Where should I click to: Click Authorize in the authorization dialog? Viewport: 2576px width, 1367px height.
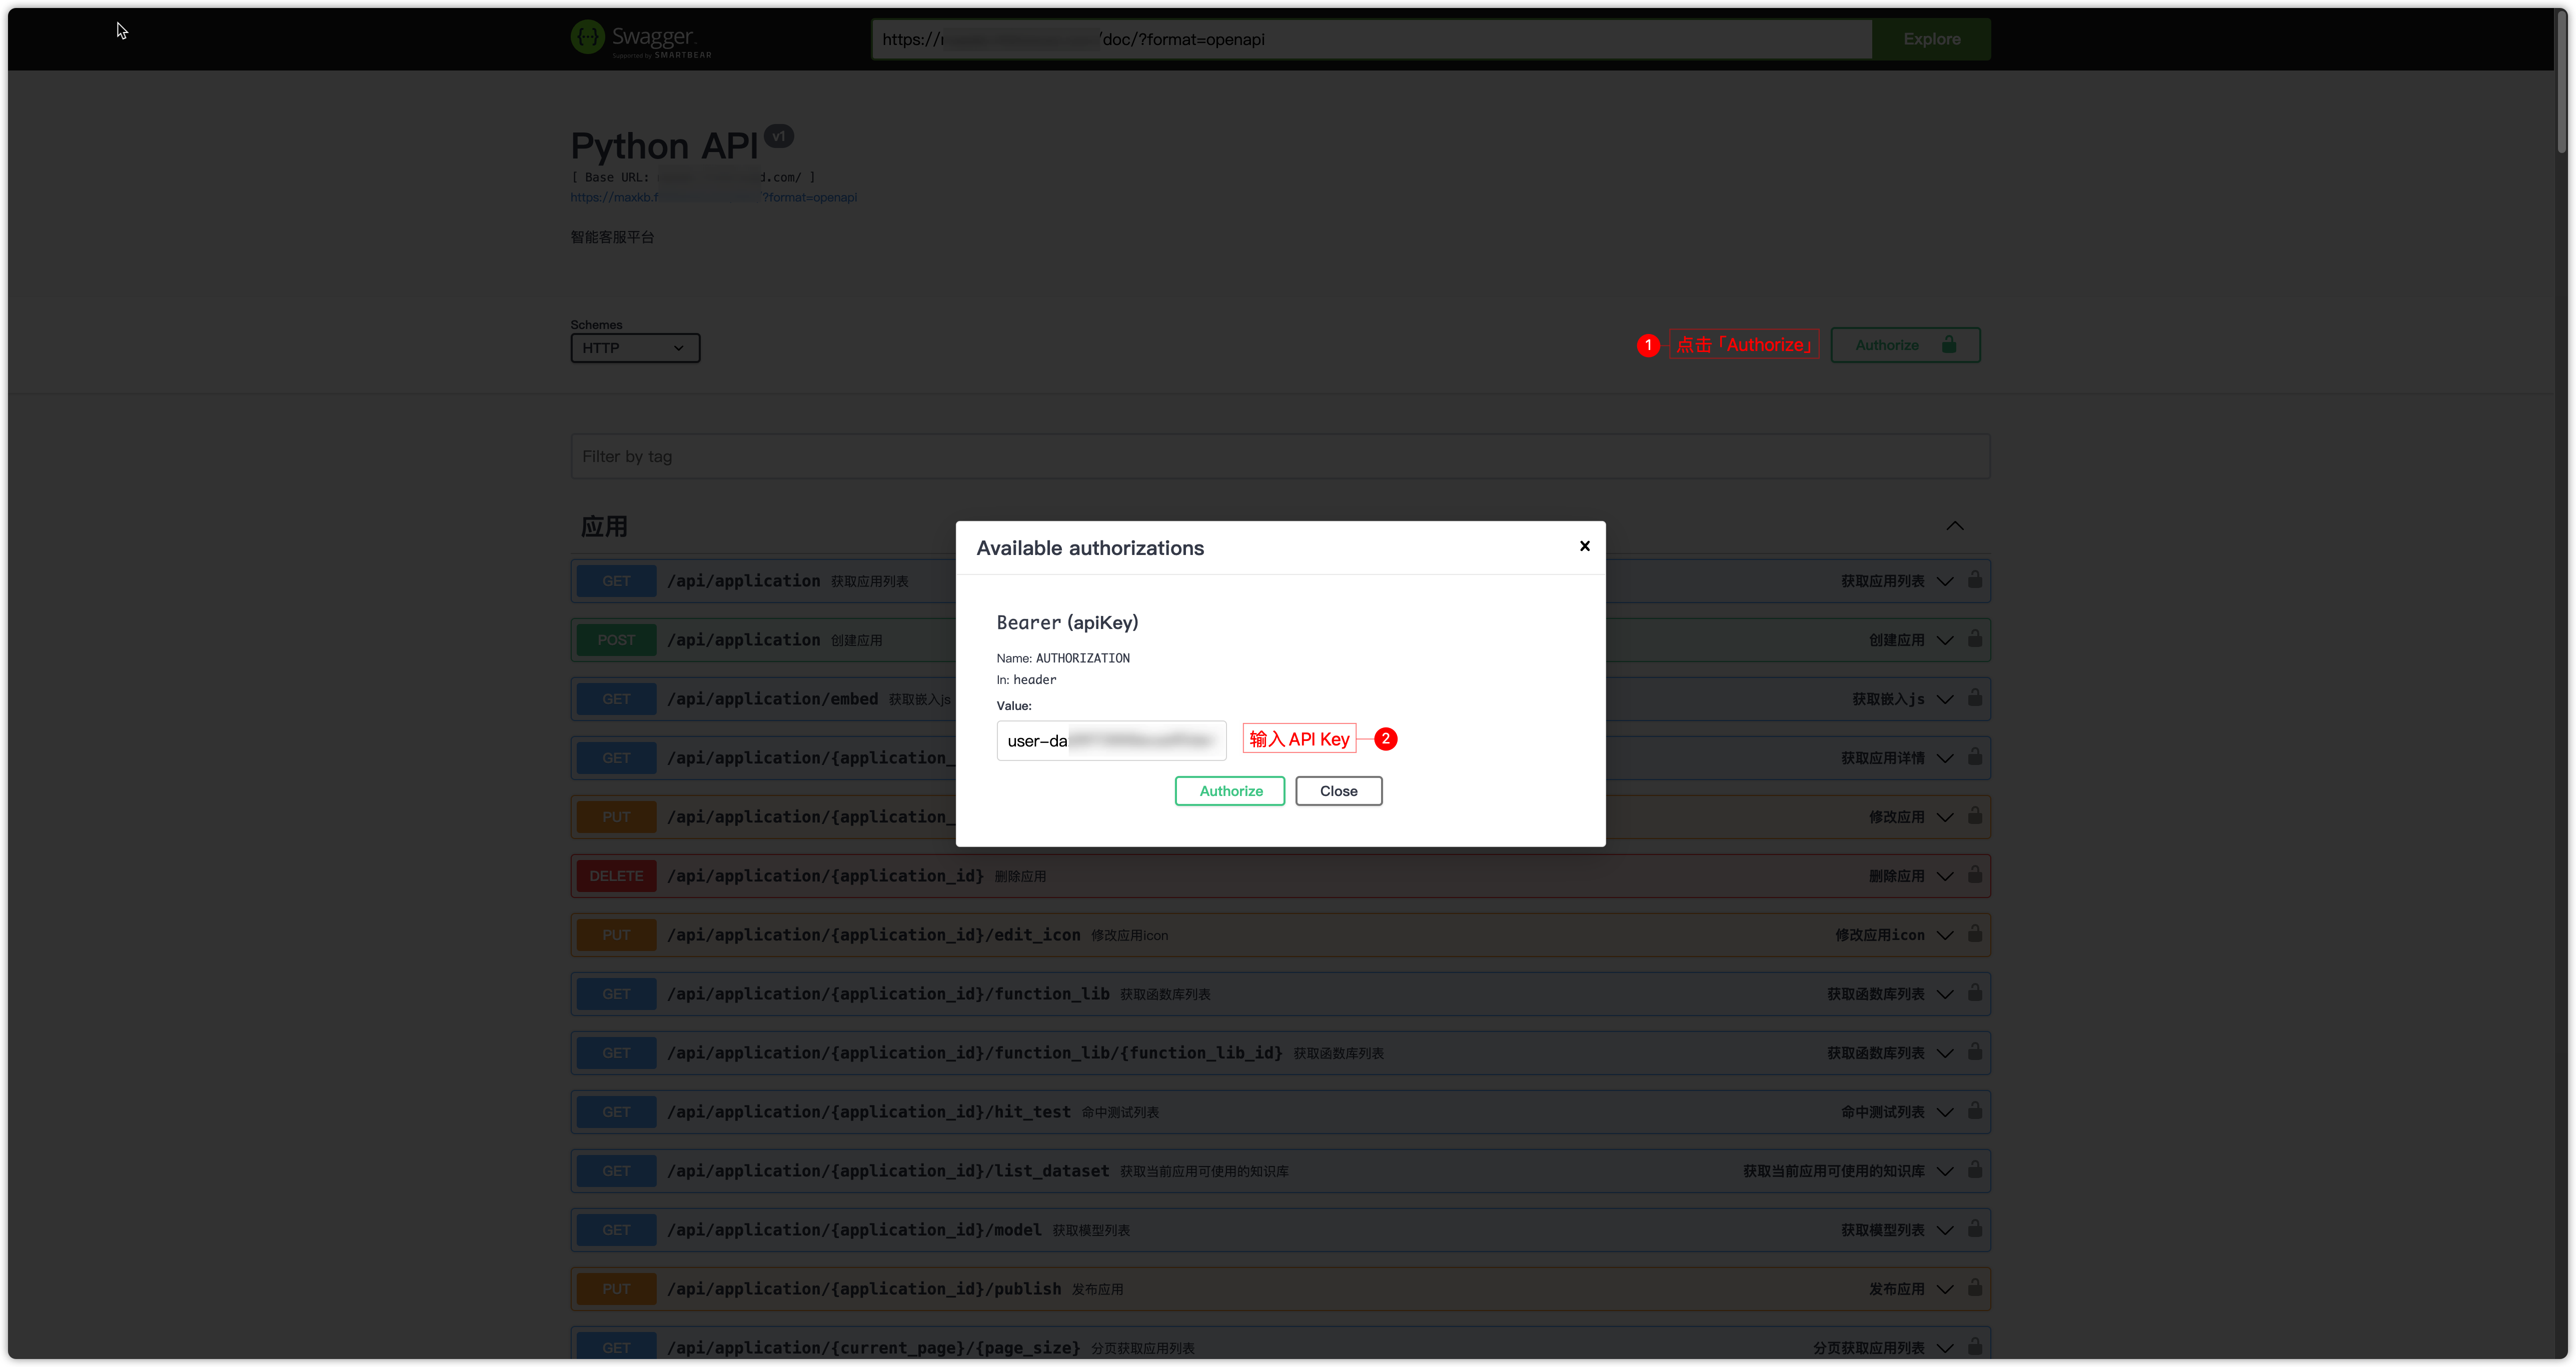1229,790
